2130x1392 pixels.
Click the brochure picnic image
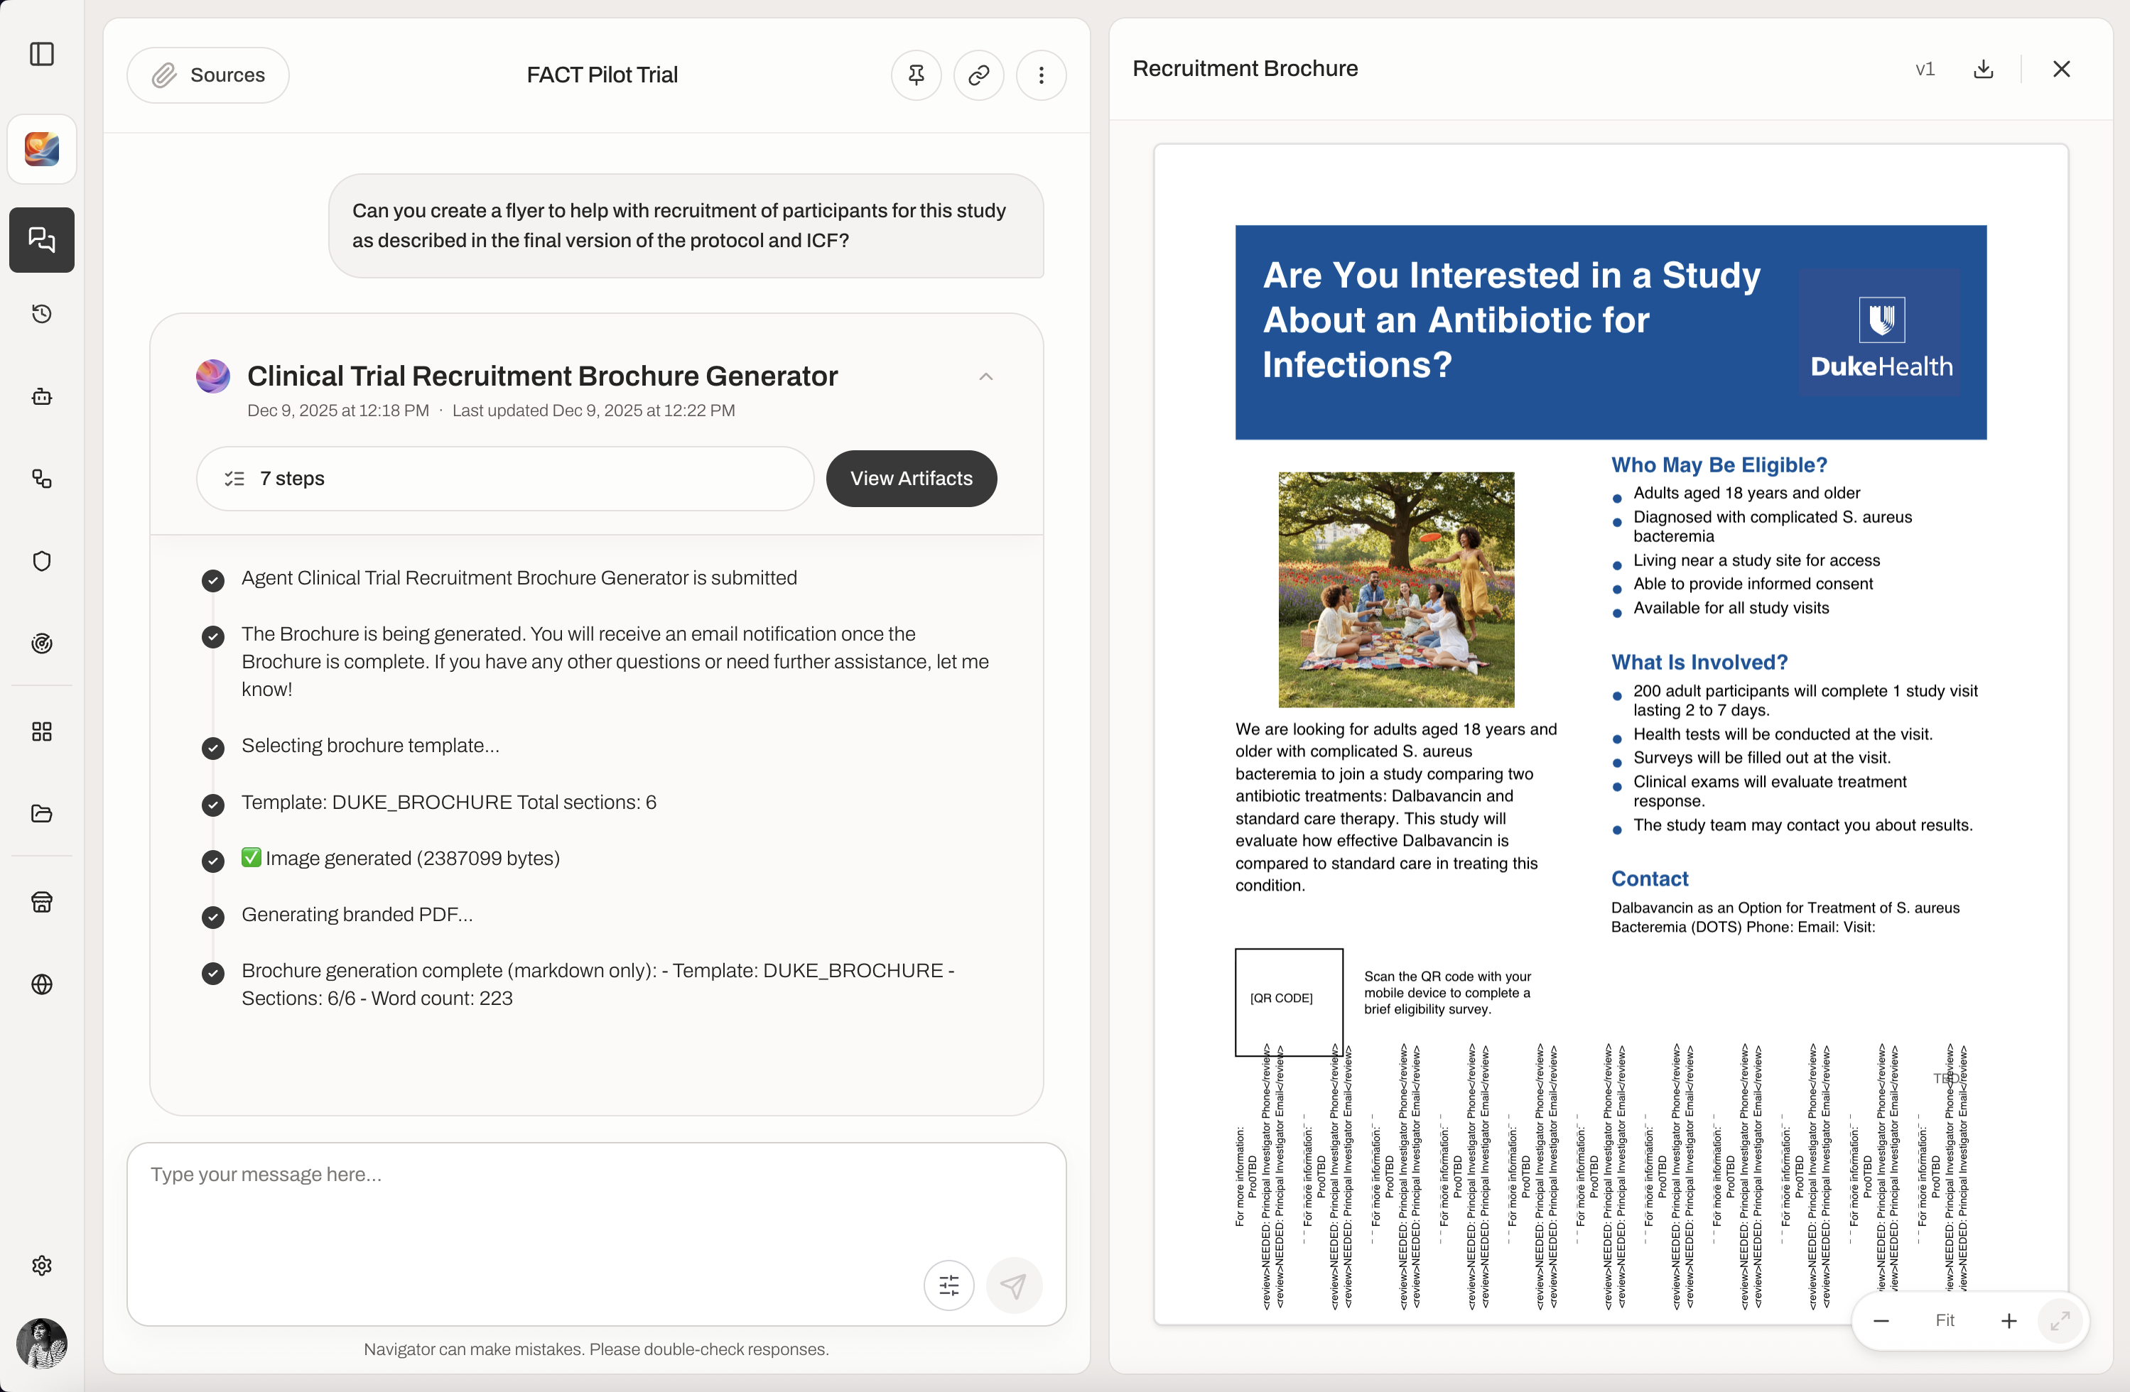[1396, 589]
